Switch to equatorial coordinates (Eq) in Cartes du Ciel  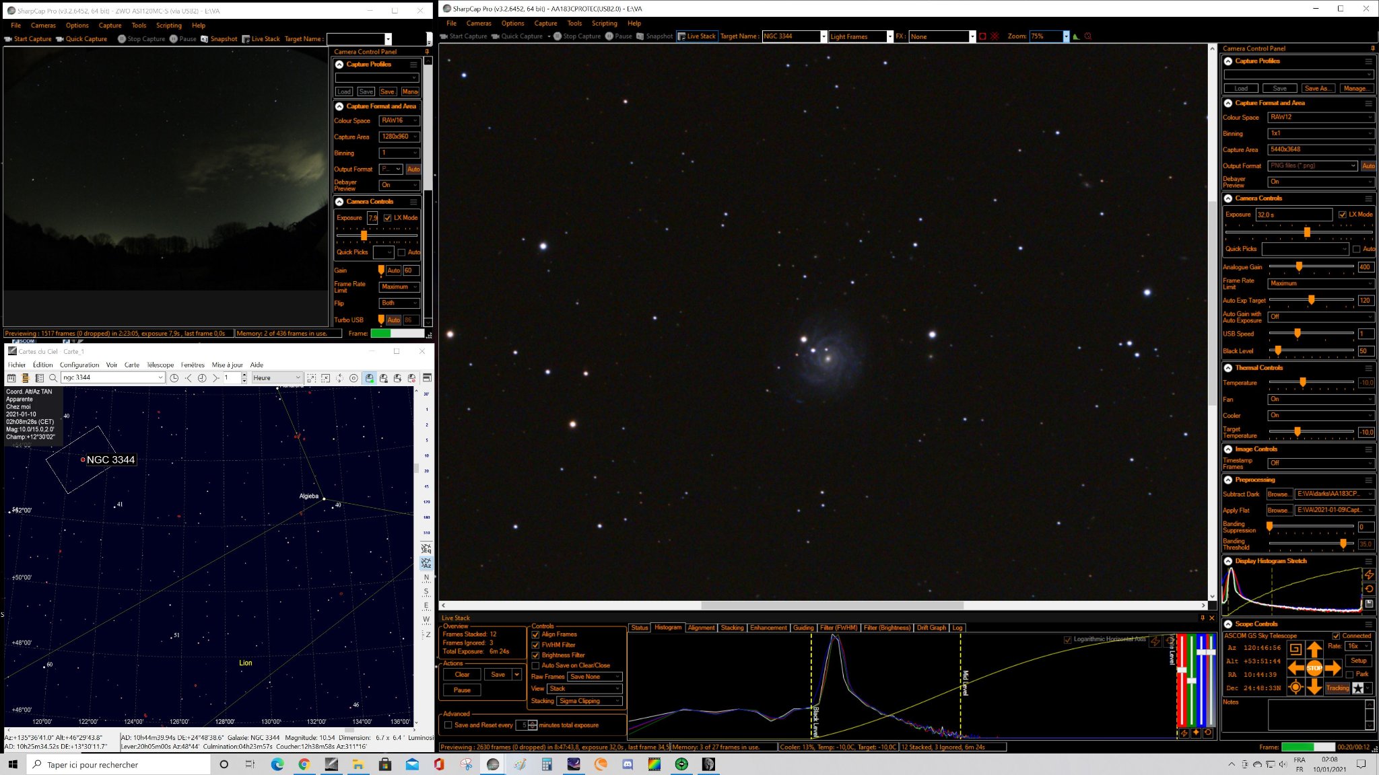click(426, 548)
